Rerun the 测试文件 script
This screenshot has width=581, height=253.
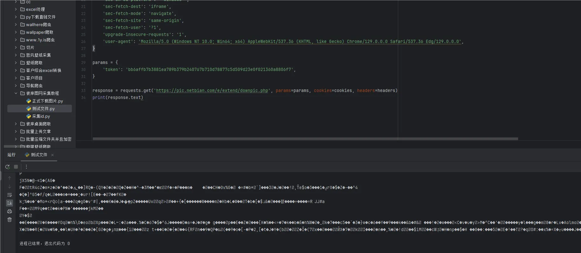8,167
